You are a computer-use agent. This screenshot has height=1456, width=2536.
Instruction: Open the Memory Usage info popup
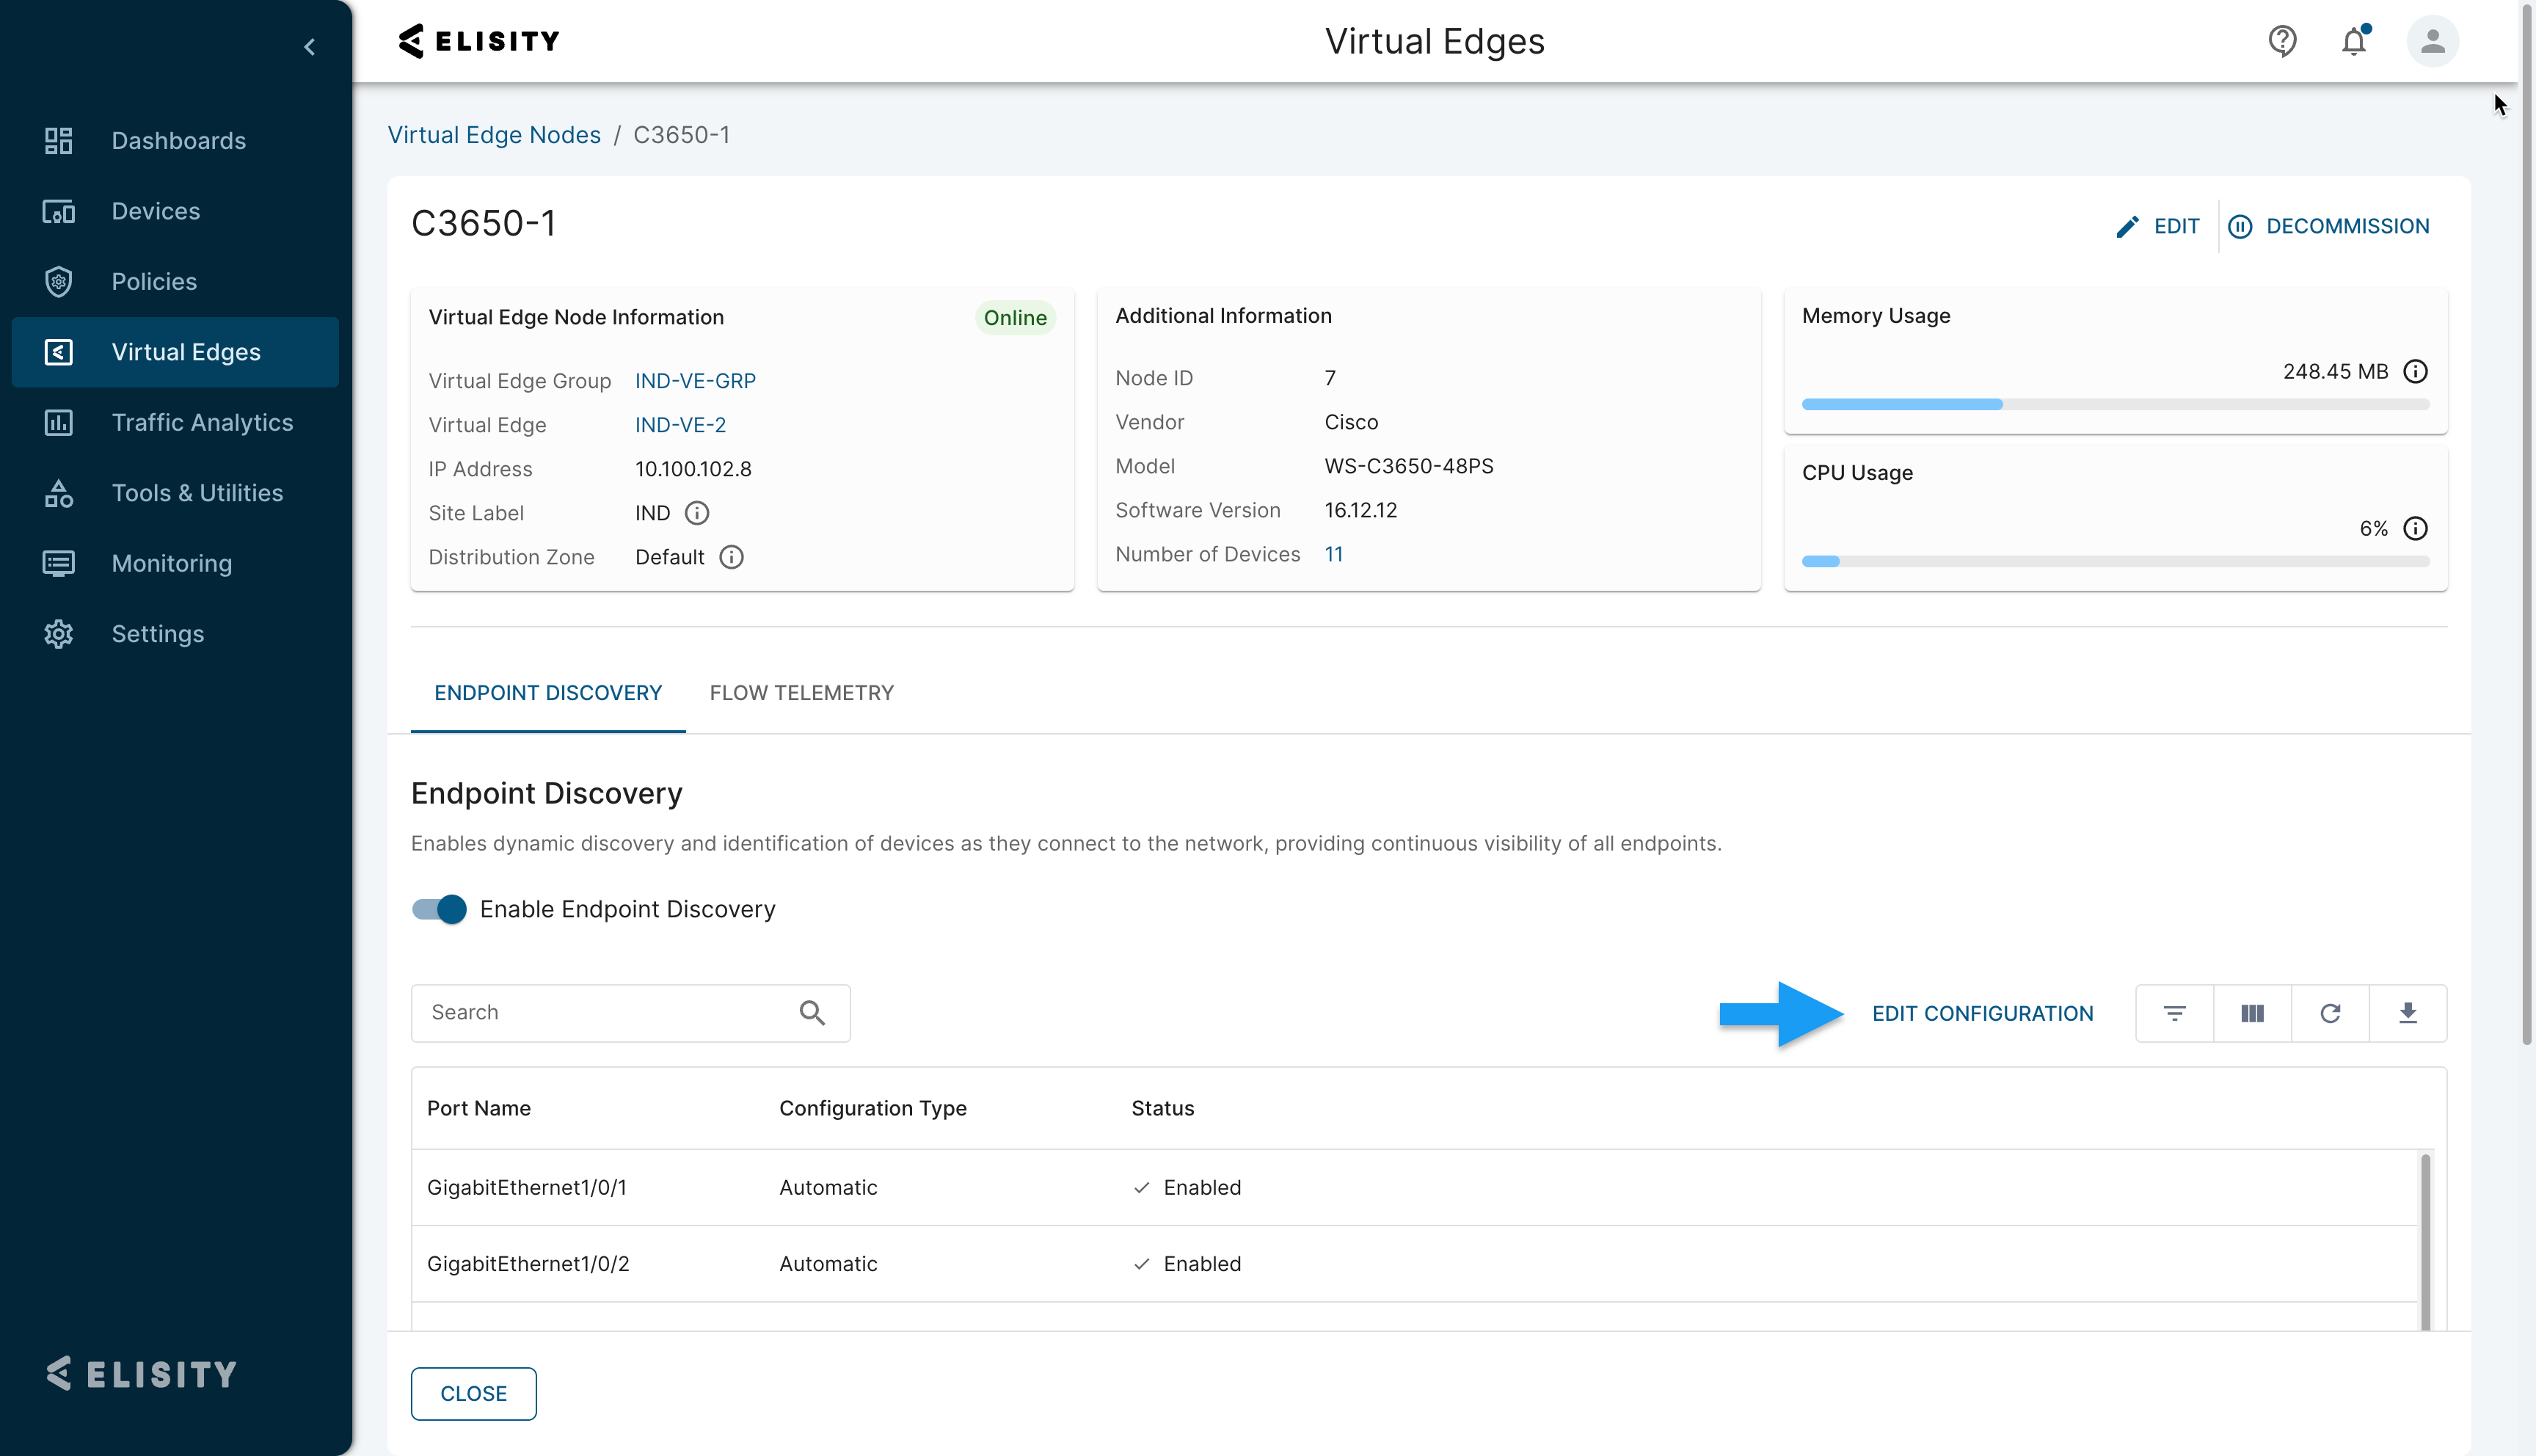[2416, 371]
